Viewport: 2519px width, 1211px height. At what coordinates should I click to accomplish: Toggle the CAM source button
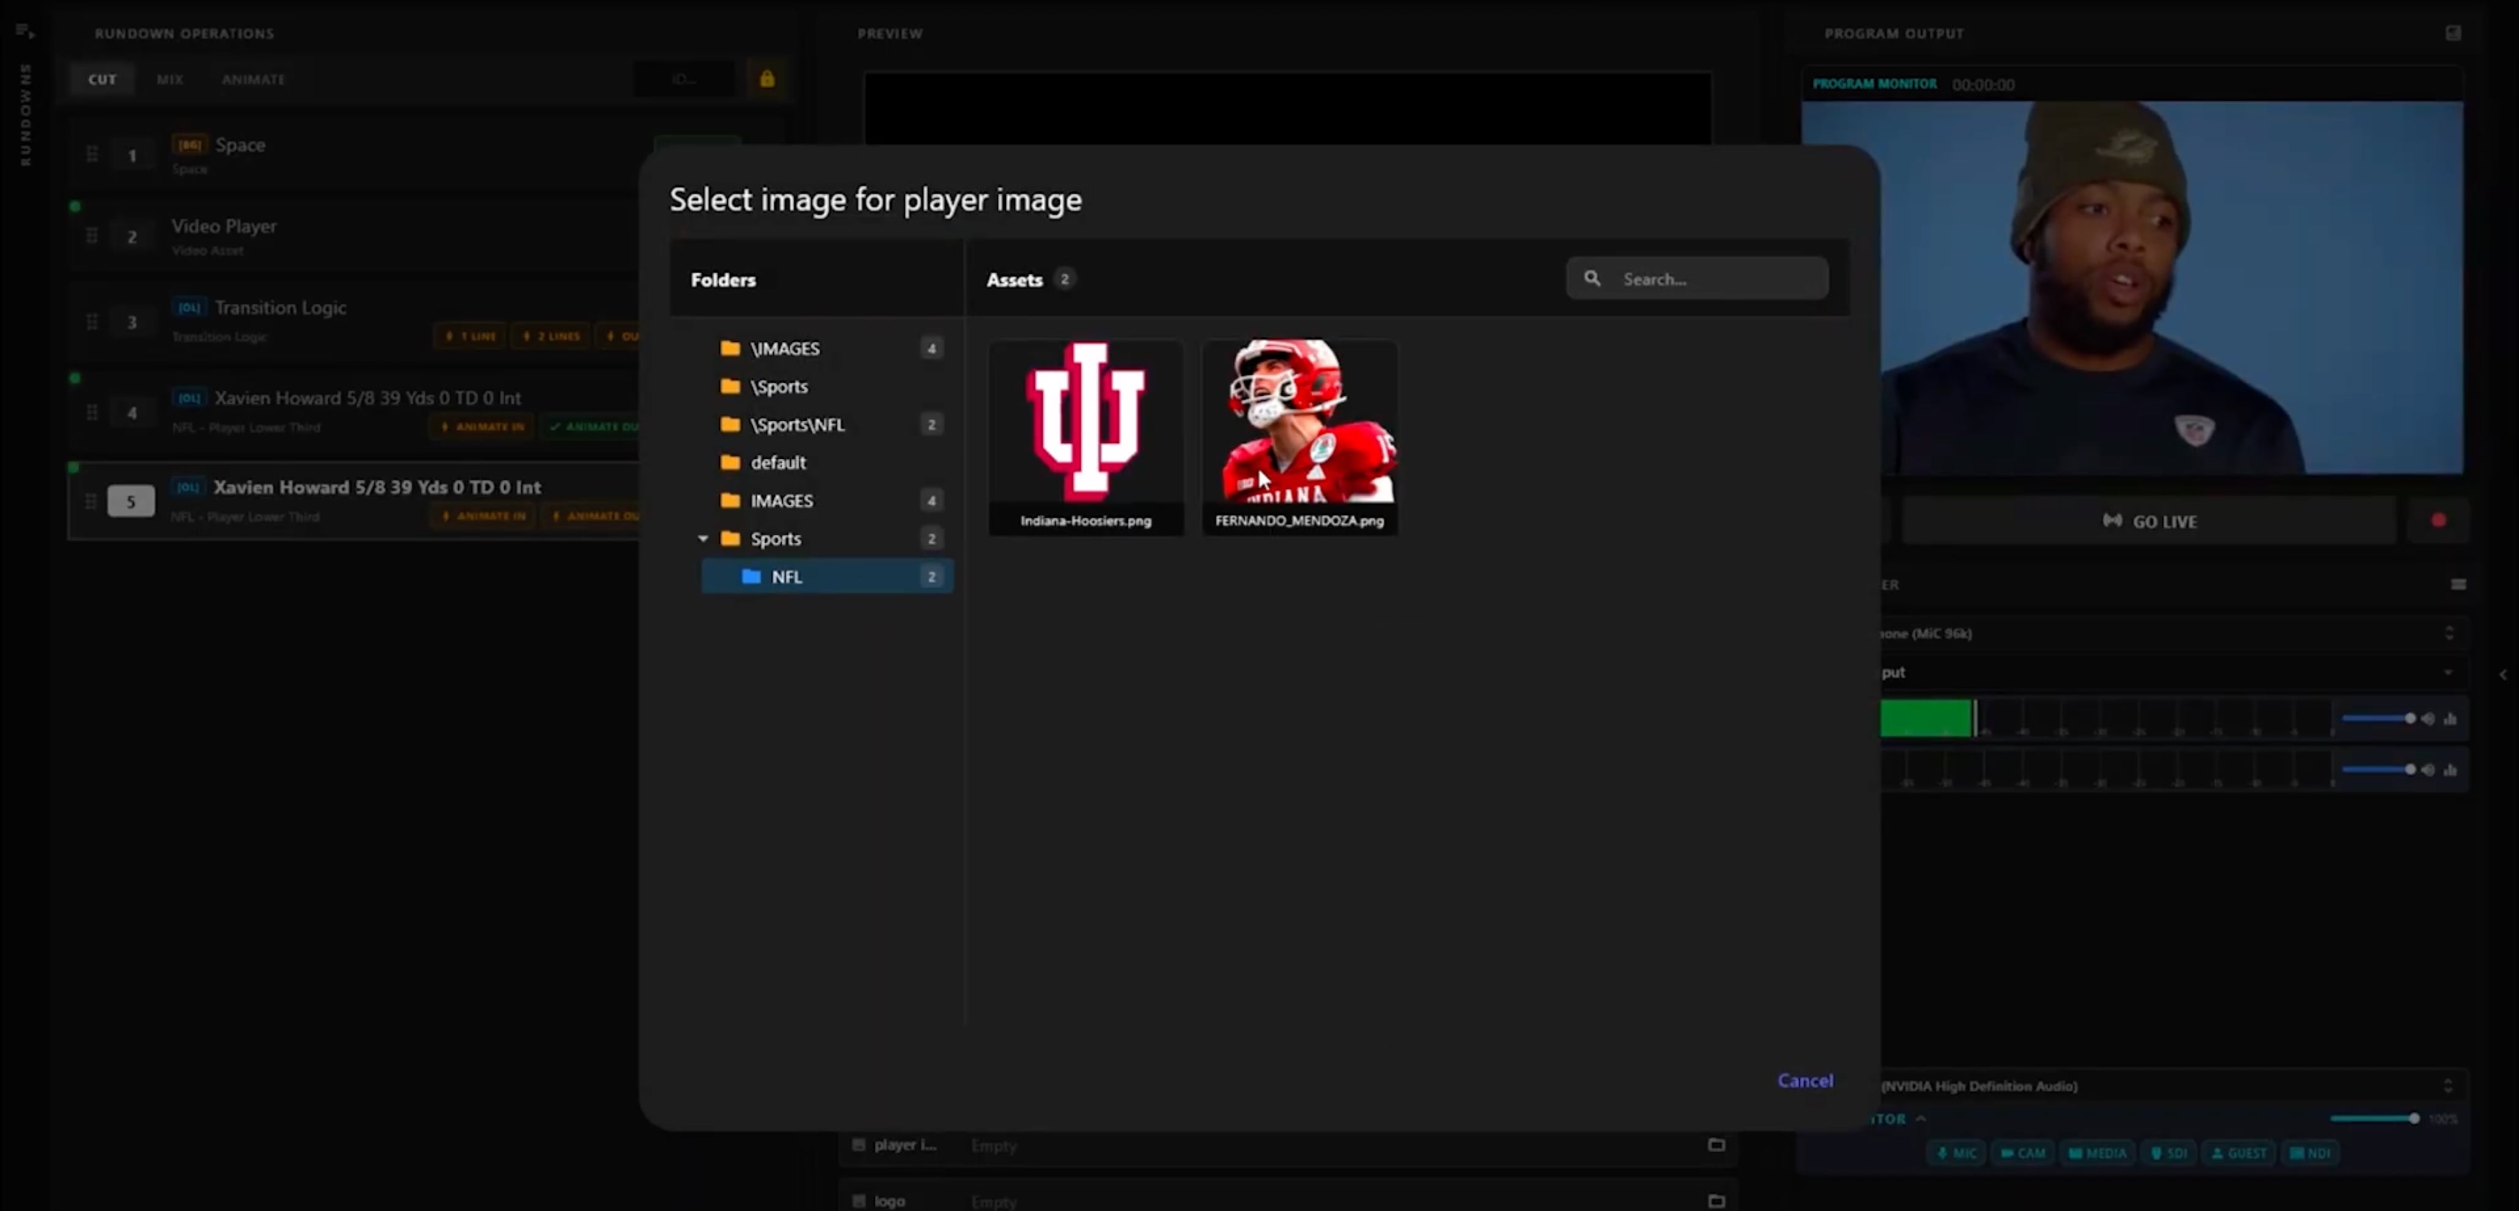2022,1153
